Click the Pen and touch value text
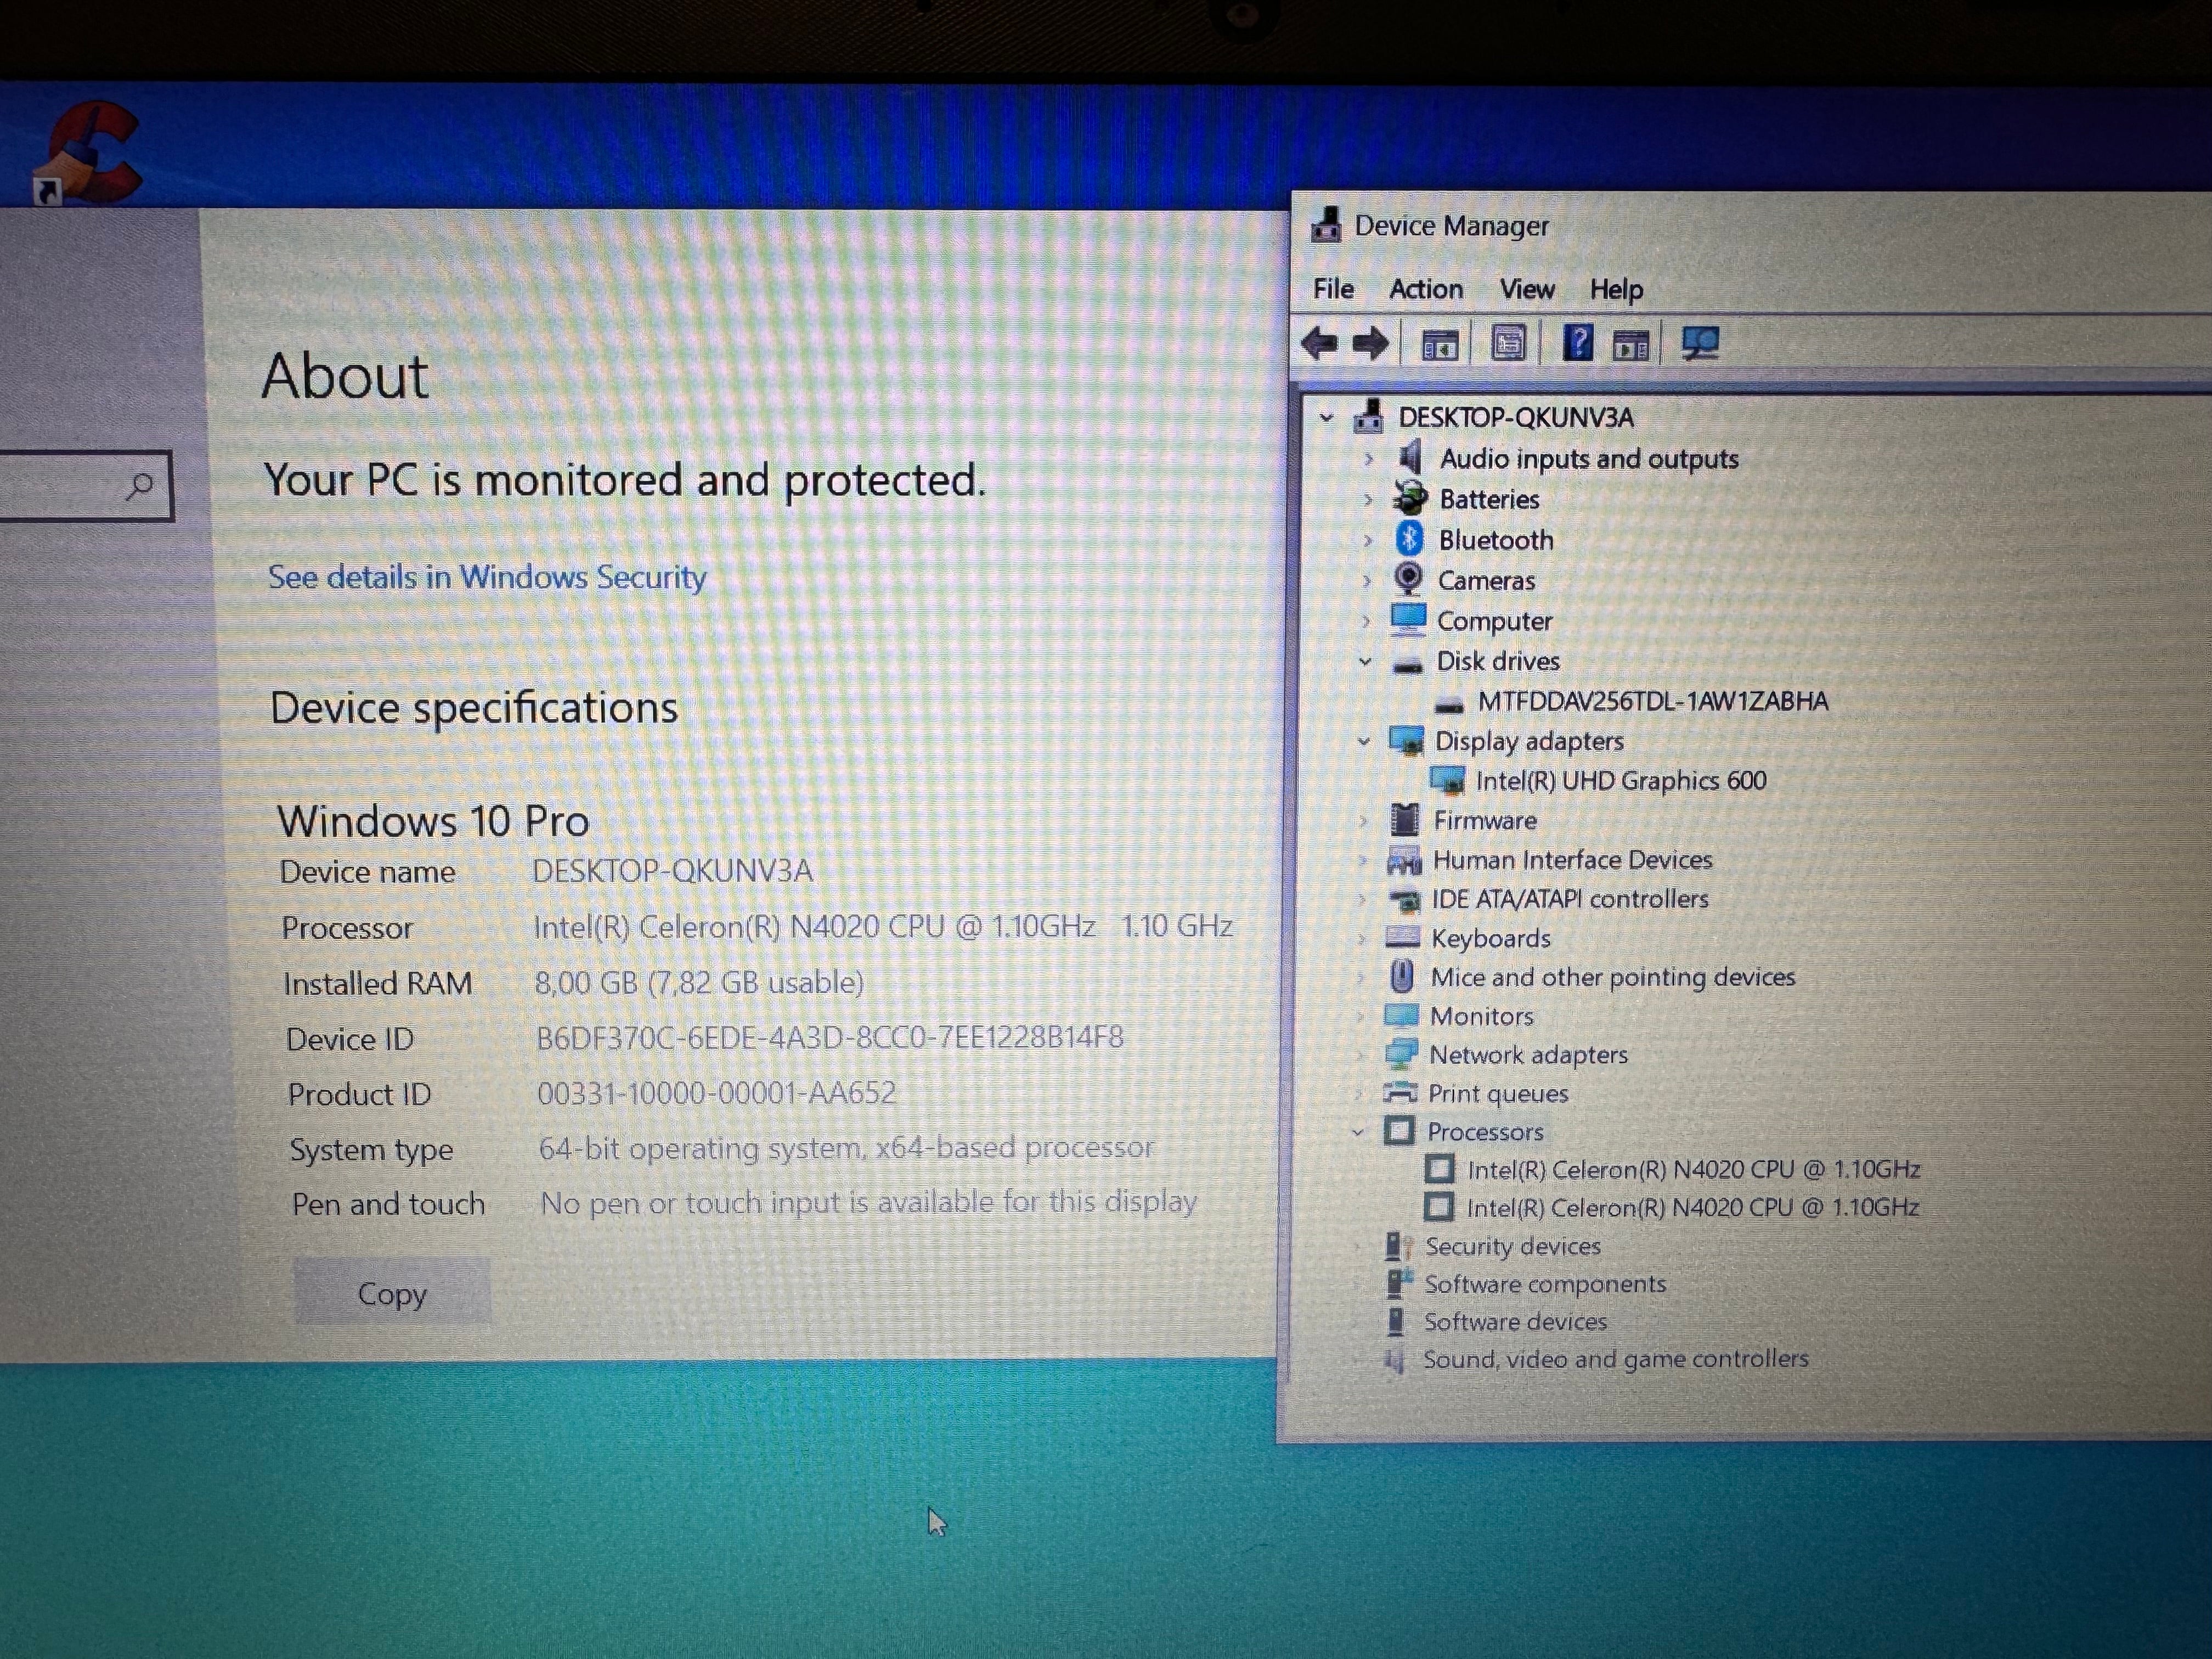 [x=868, y=1202]
